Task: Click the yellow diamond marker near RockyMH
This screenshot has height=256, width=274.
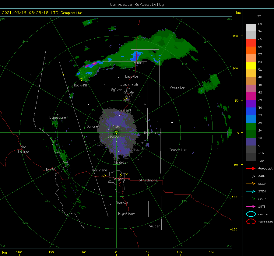Action: 81,79
